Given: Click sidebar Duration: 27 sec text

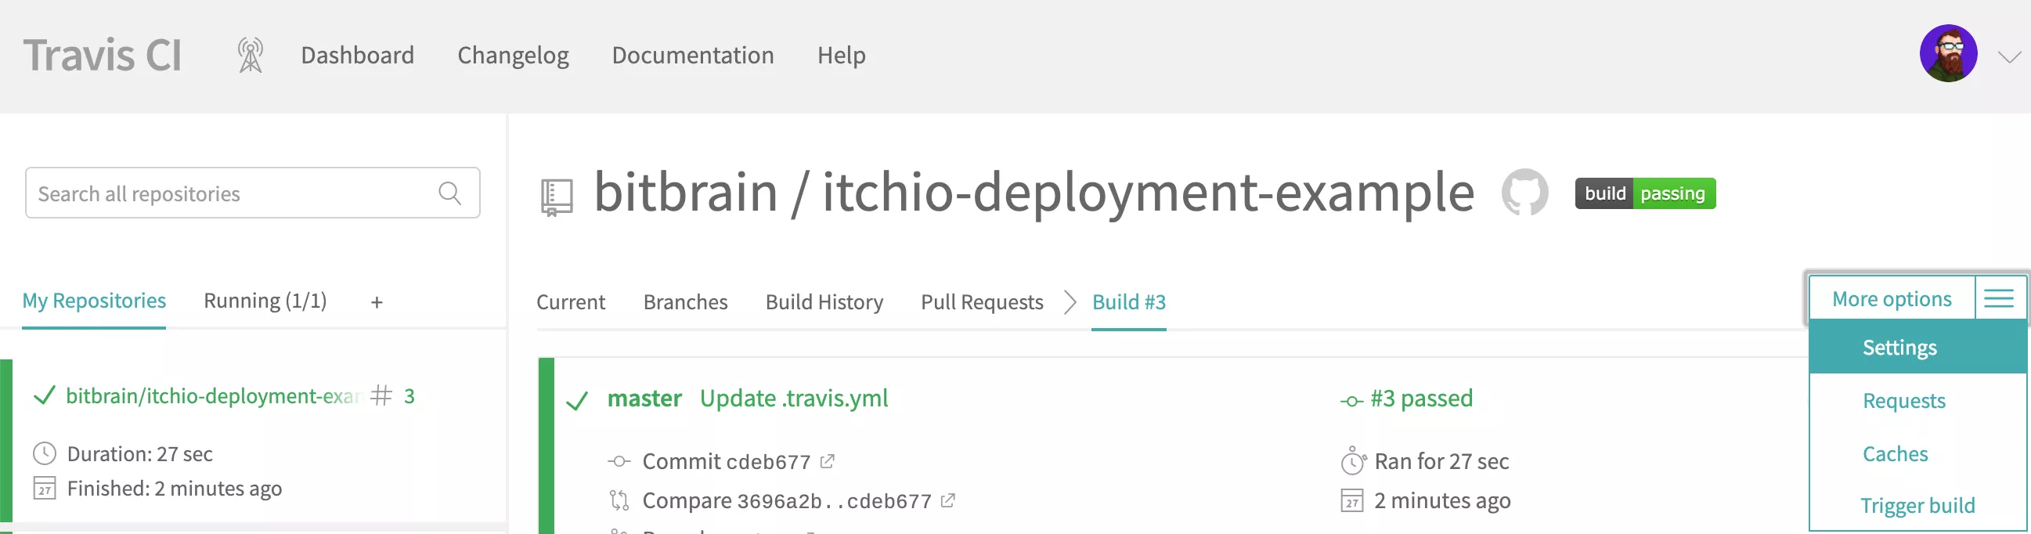Looking at the screenshot, I should (139, 453).
